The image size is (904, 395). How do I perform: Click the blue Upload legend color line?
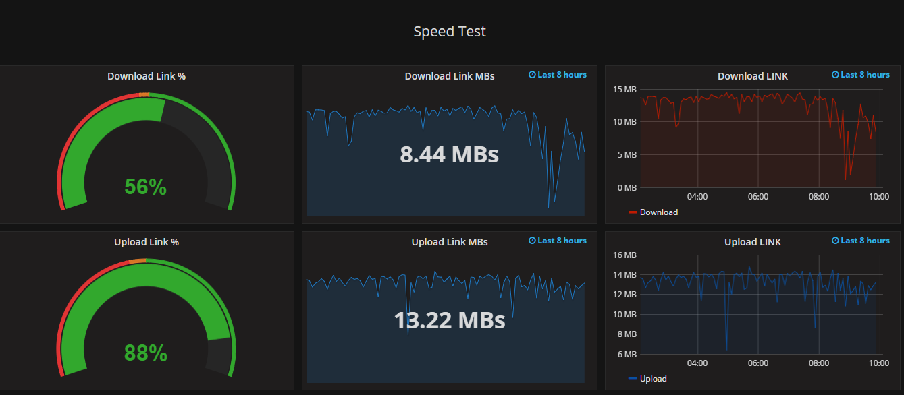pyautogui.click(x=633, y=379)
